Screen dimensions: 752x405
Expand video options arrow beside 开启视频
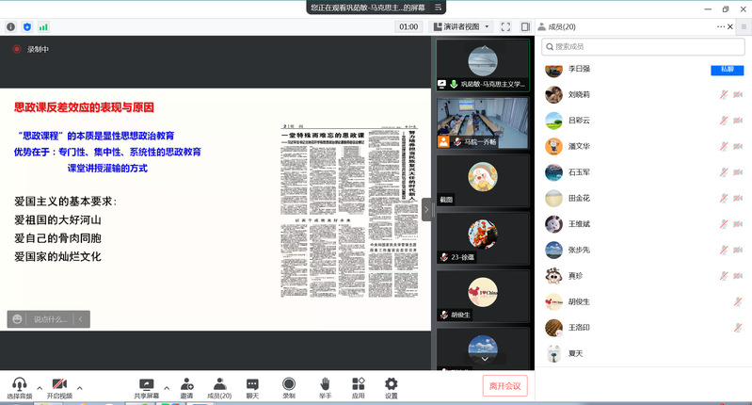pos(79,387)
